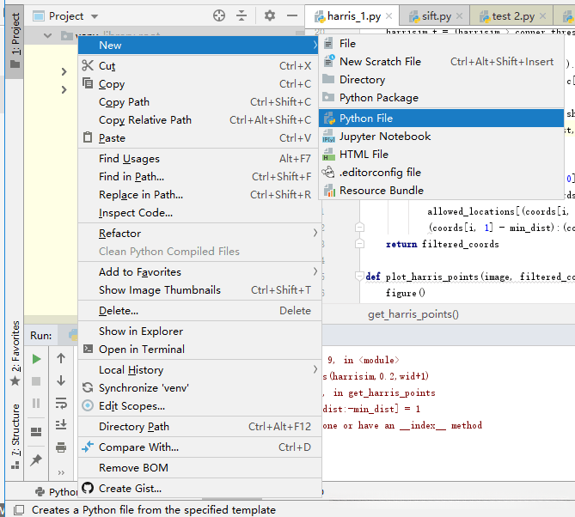Open the Project view dropdown
The width and height of the screenshot is (575, 517).
[x=94, y=16]
